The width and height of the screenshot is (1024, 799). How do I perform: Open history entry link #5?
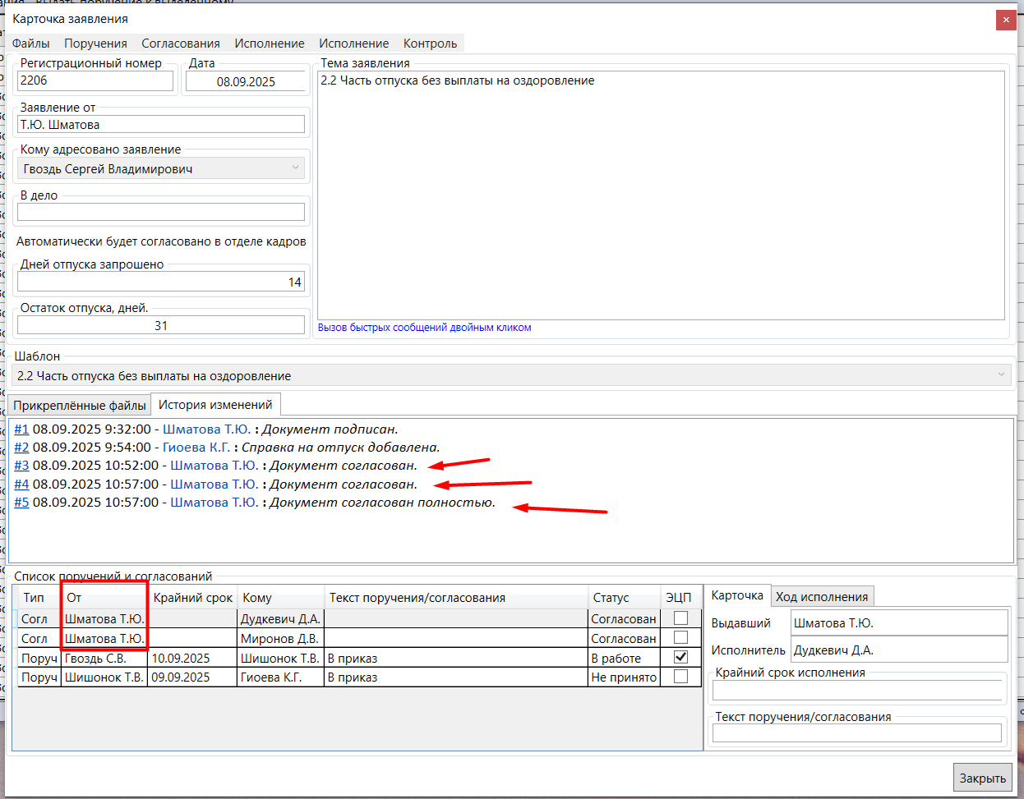21,503
